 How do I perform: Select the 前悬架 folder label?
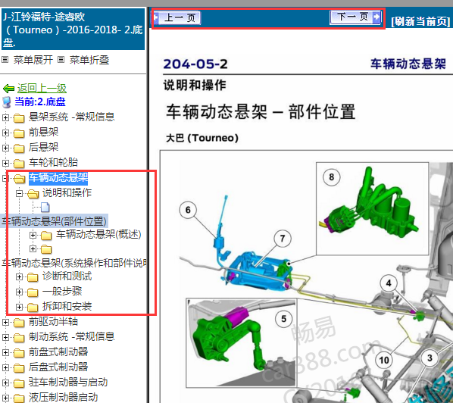pyautogui.click(x=43, y=132)
